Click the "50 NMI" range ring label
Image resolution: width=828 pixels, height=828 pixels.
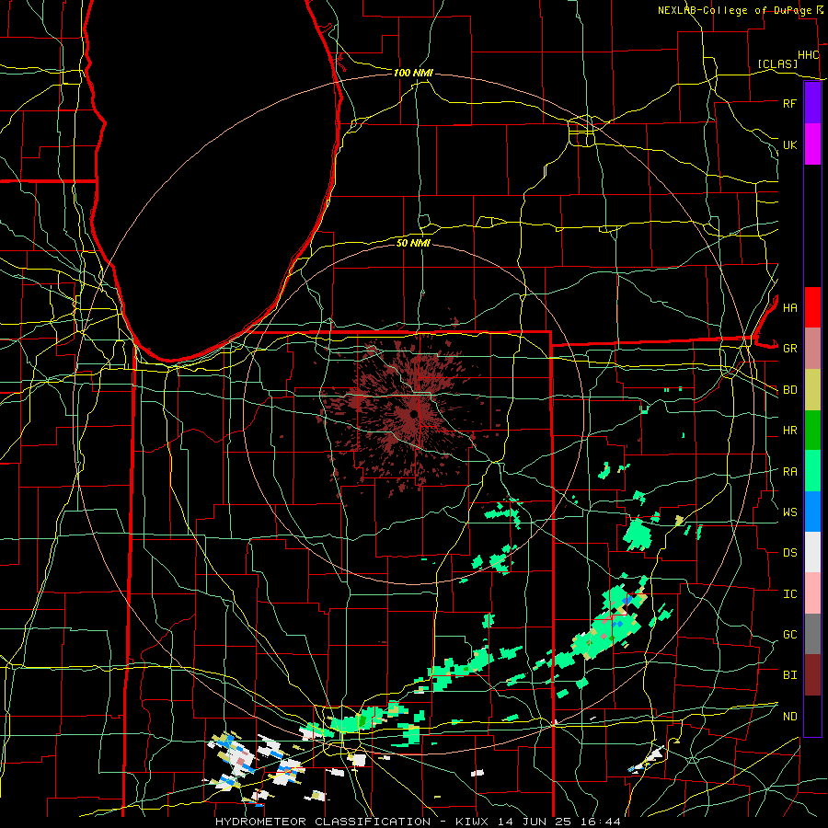point(413,243)
